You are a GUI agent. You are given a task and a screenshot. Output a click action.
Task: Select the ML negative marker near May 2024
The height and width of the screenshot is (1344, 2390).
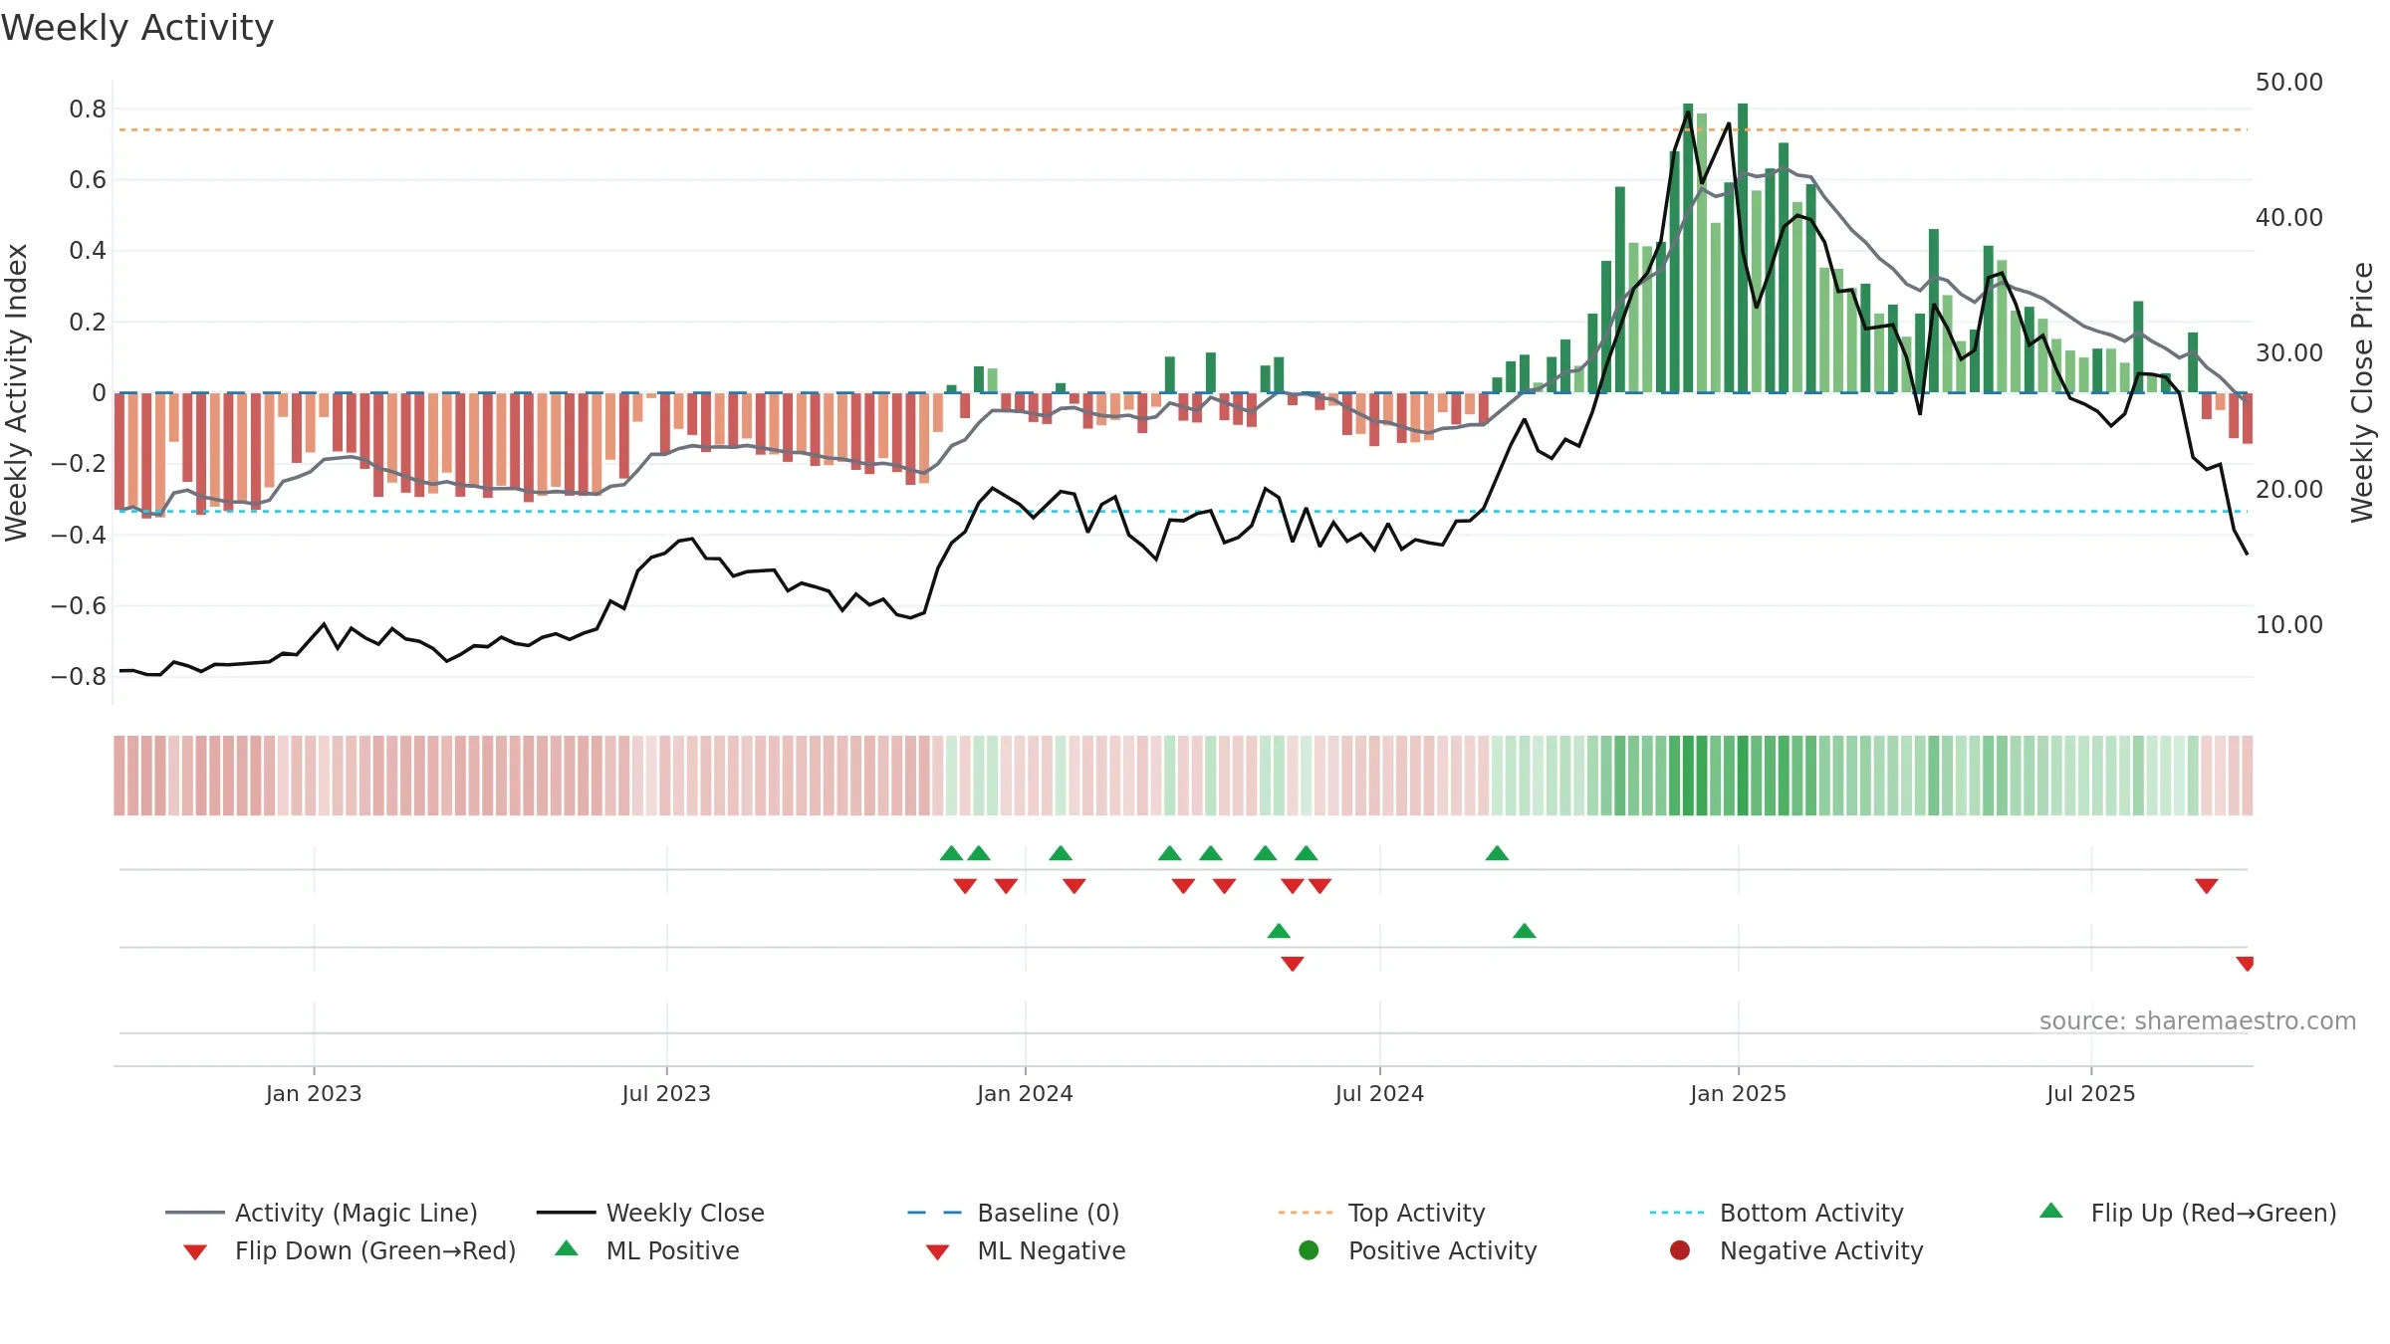pyautogui.click(x=1293, y=964)
